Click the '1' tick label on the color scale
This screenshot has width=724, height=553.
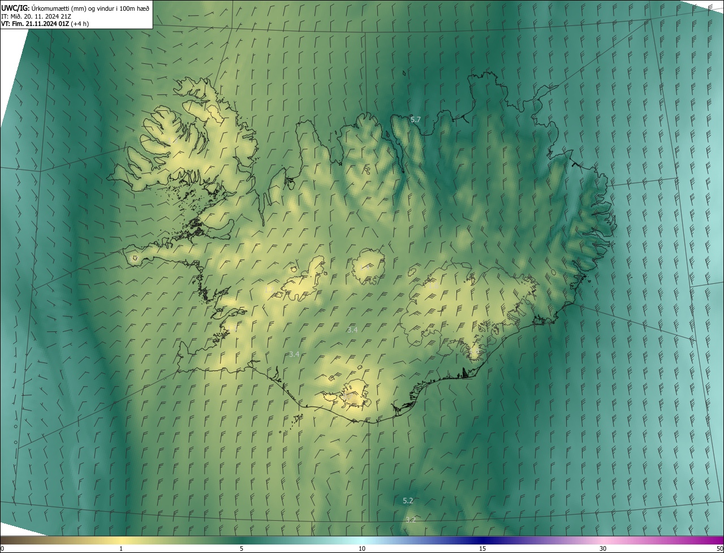[x=121, y=549]
